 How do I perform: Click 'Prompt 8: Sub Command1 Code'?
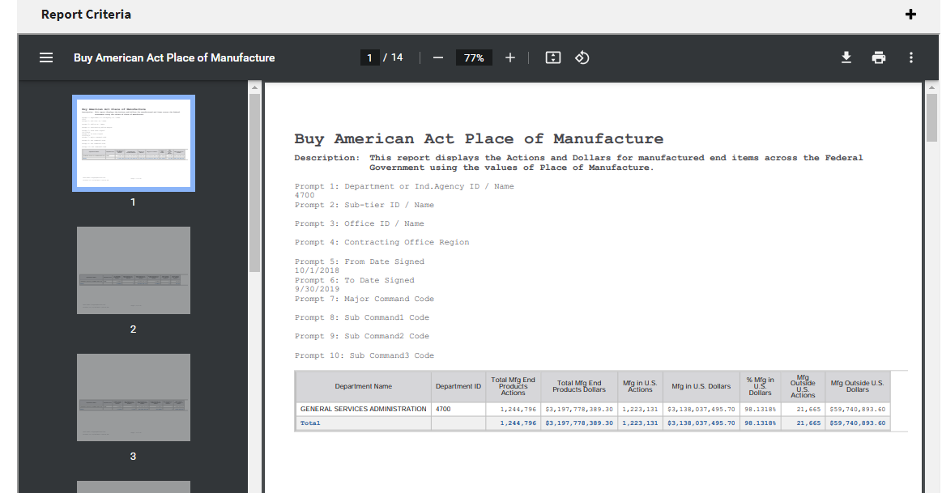click(362, 317)
